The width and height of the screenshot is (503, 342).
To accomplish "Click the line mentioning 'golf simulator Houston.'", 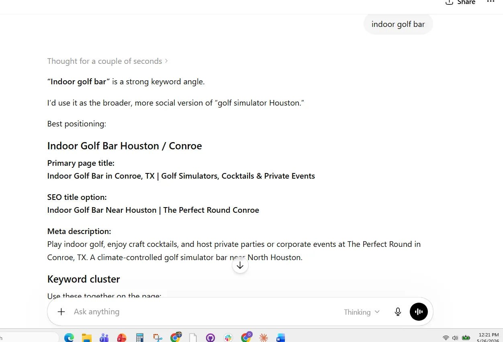I will pyautogui.click(x=176, y=103).
